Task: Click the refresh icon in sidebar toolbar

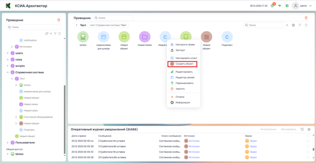Action: point(47,34)
